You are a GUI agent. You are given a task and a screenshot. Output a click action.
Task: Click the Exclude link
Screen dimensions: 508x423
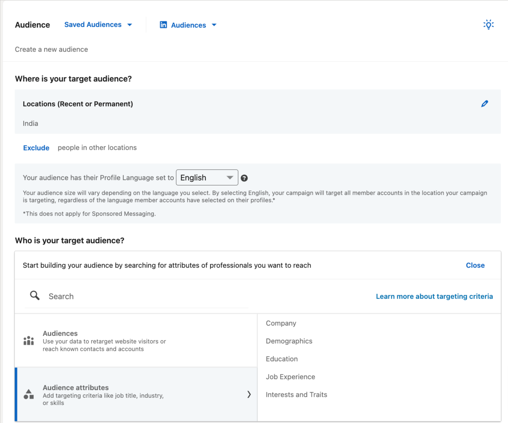pyautogui.click(x=36, y=148)
